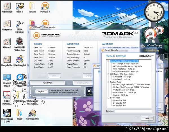Select the CPU Score: 2604 row

click(122, 74)
